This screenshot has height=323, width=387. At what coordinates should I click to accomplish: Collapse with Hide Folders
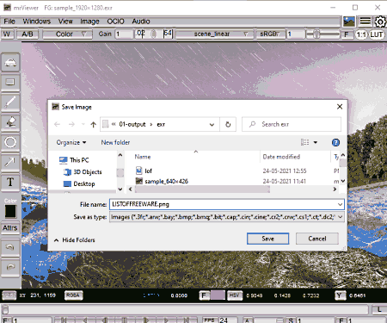[75, 240]
